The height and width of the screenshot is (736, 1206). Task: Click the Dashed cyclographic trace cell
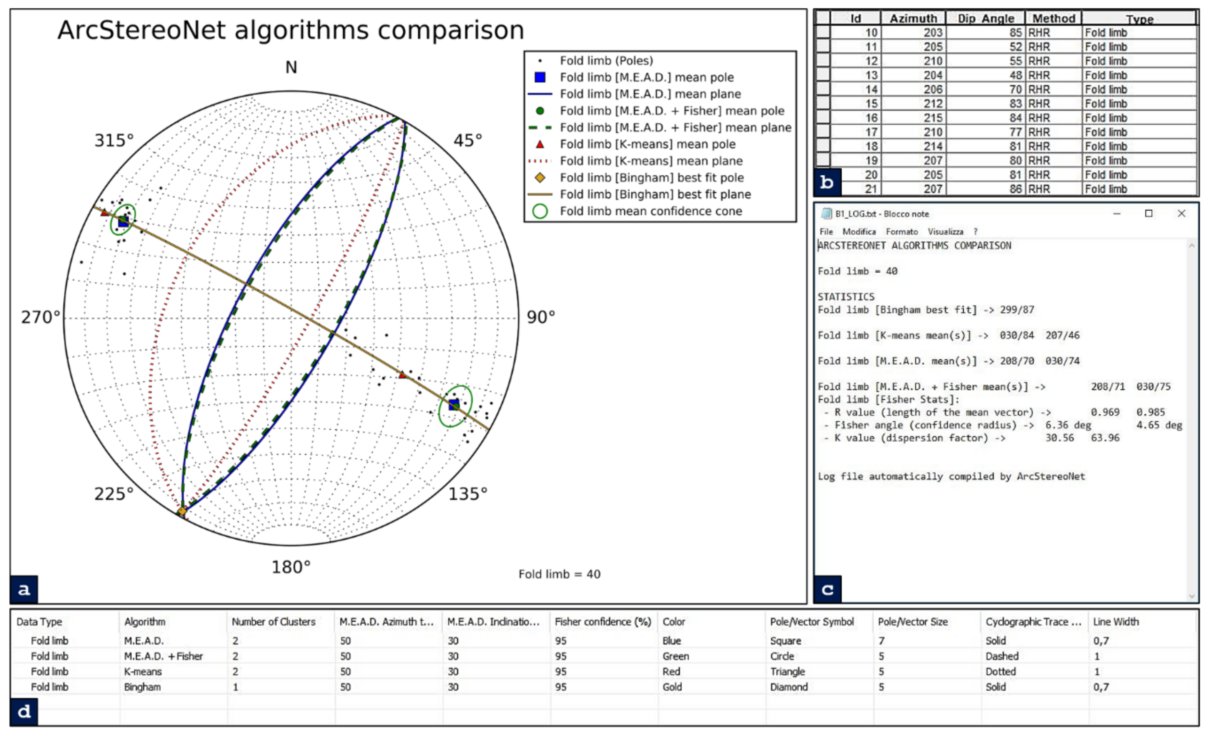coord(1002,656)
